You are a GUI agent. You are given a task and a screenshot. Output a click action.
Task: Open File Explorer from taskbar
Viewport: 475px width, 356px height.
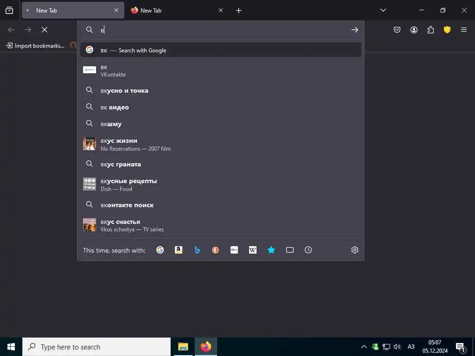(x=183, y=347)
